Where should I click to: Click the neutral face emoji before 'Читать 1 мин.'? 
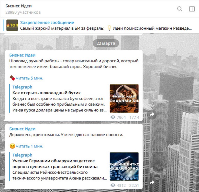pyautogui.click(x=12, y=146)
